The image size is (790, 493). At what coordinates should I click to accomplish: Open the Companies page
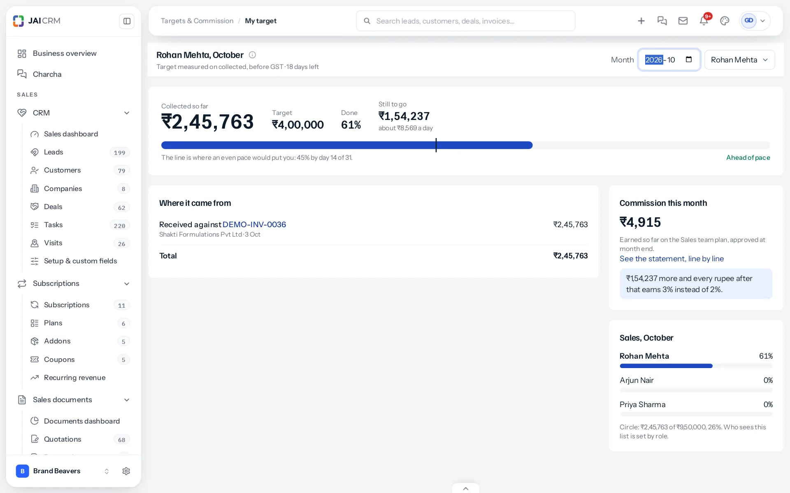[x=80, y=189]
